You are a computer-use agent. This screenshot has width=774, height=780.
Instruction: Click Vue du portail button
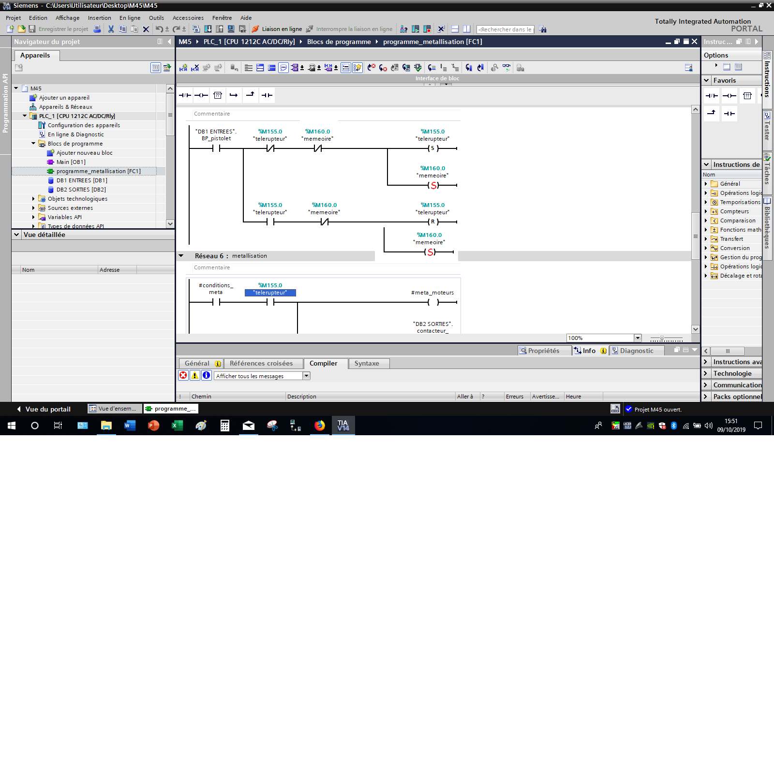pyautogui.click(x=44, y=409)
